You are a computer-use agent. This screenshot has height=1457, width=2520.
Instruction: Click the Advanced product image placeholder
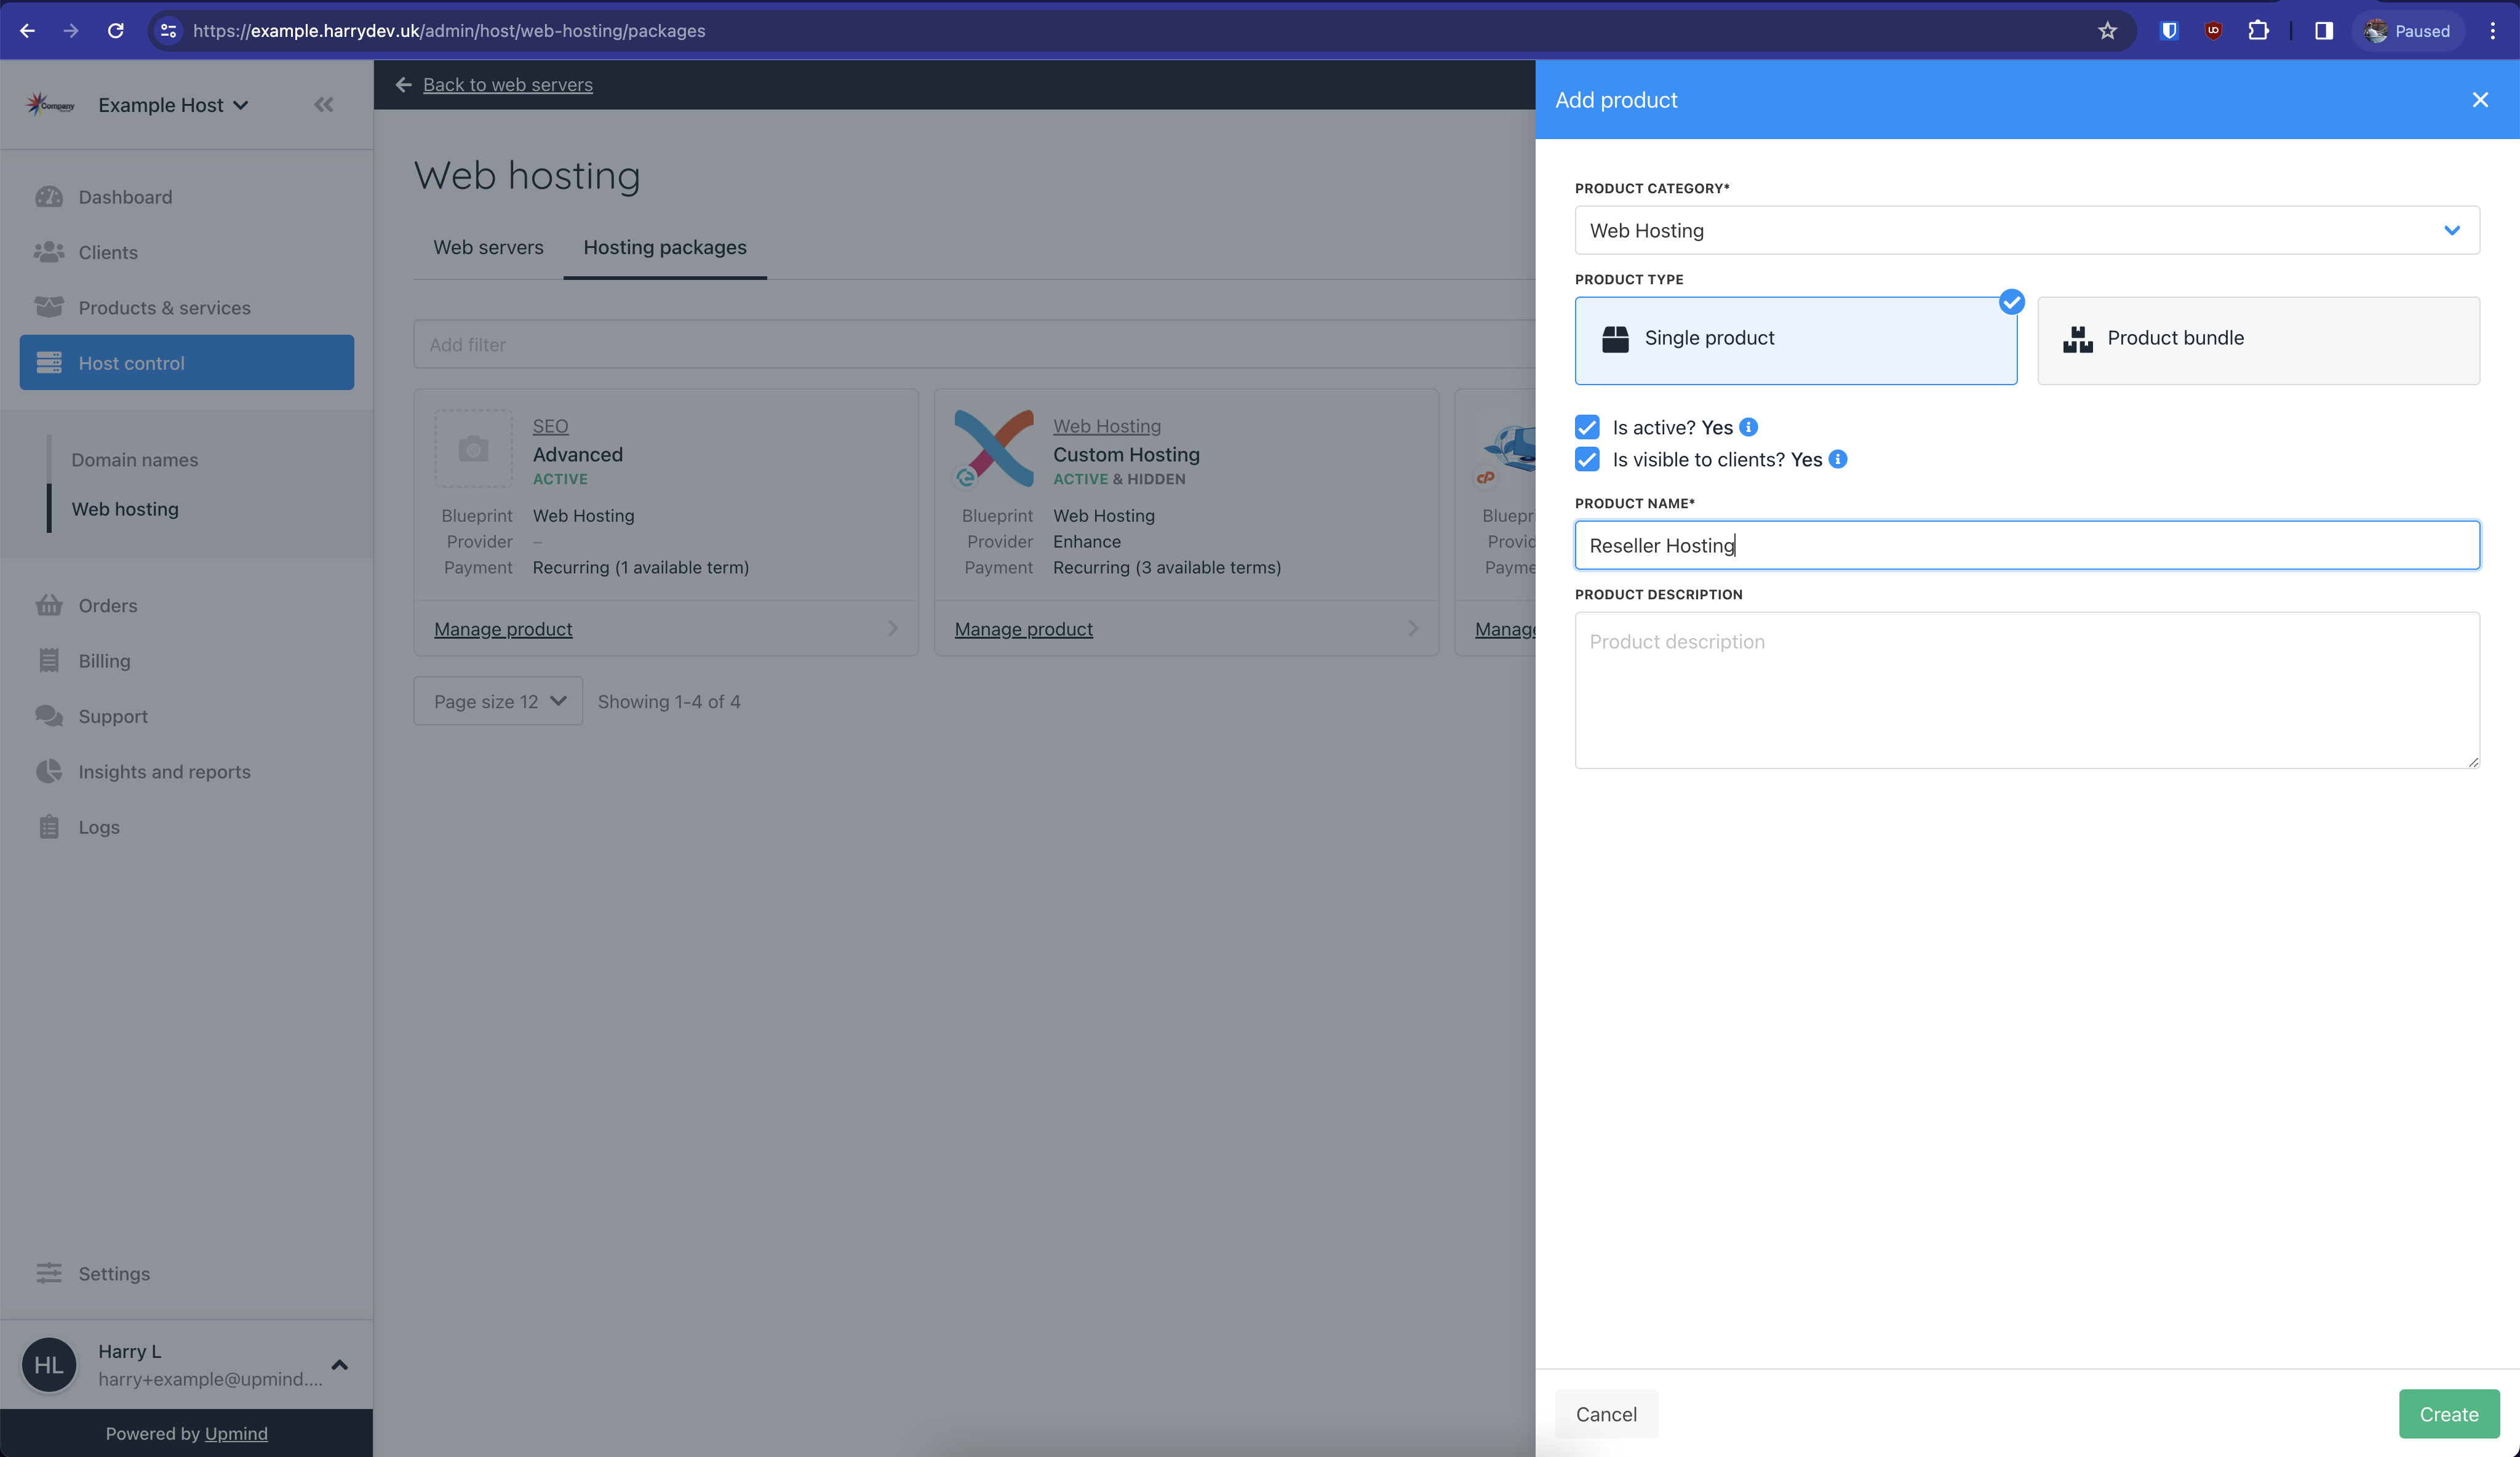(x=474, y=448)
